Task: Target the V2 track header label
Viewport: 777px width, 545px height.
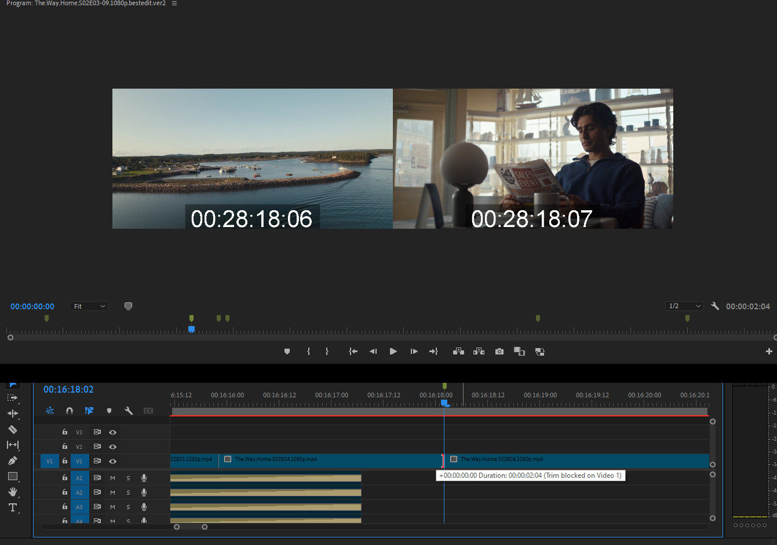Action: click(79, 447)
